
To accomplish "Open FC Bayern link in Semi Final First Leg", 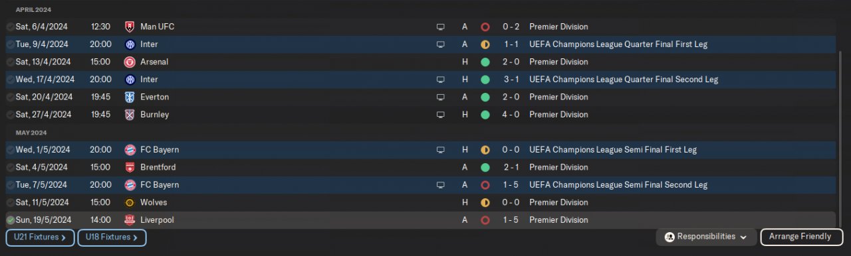I will [x=160, y=150].
